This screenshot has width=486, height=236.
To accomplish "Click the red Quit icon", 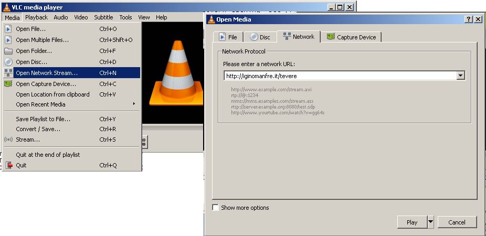I will (x=9, y=165).
